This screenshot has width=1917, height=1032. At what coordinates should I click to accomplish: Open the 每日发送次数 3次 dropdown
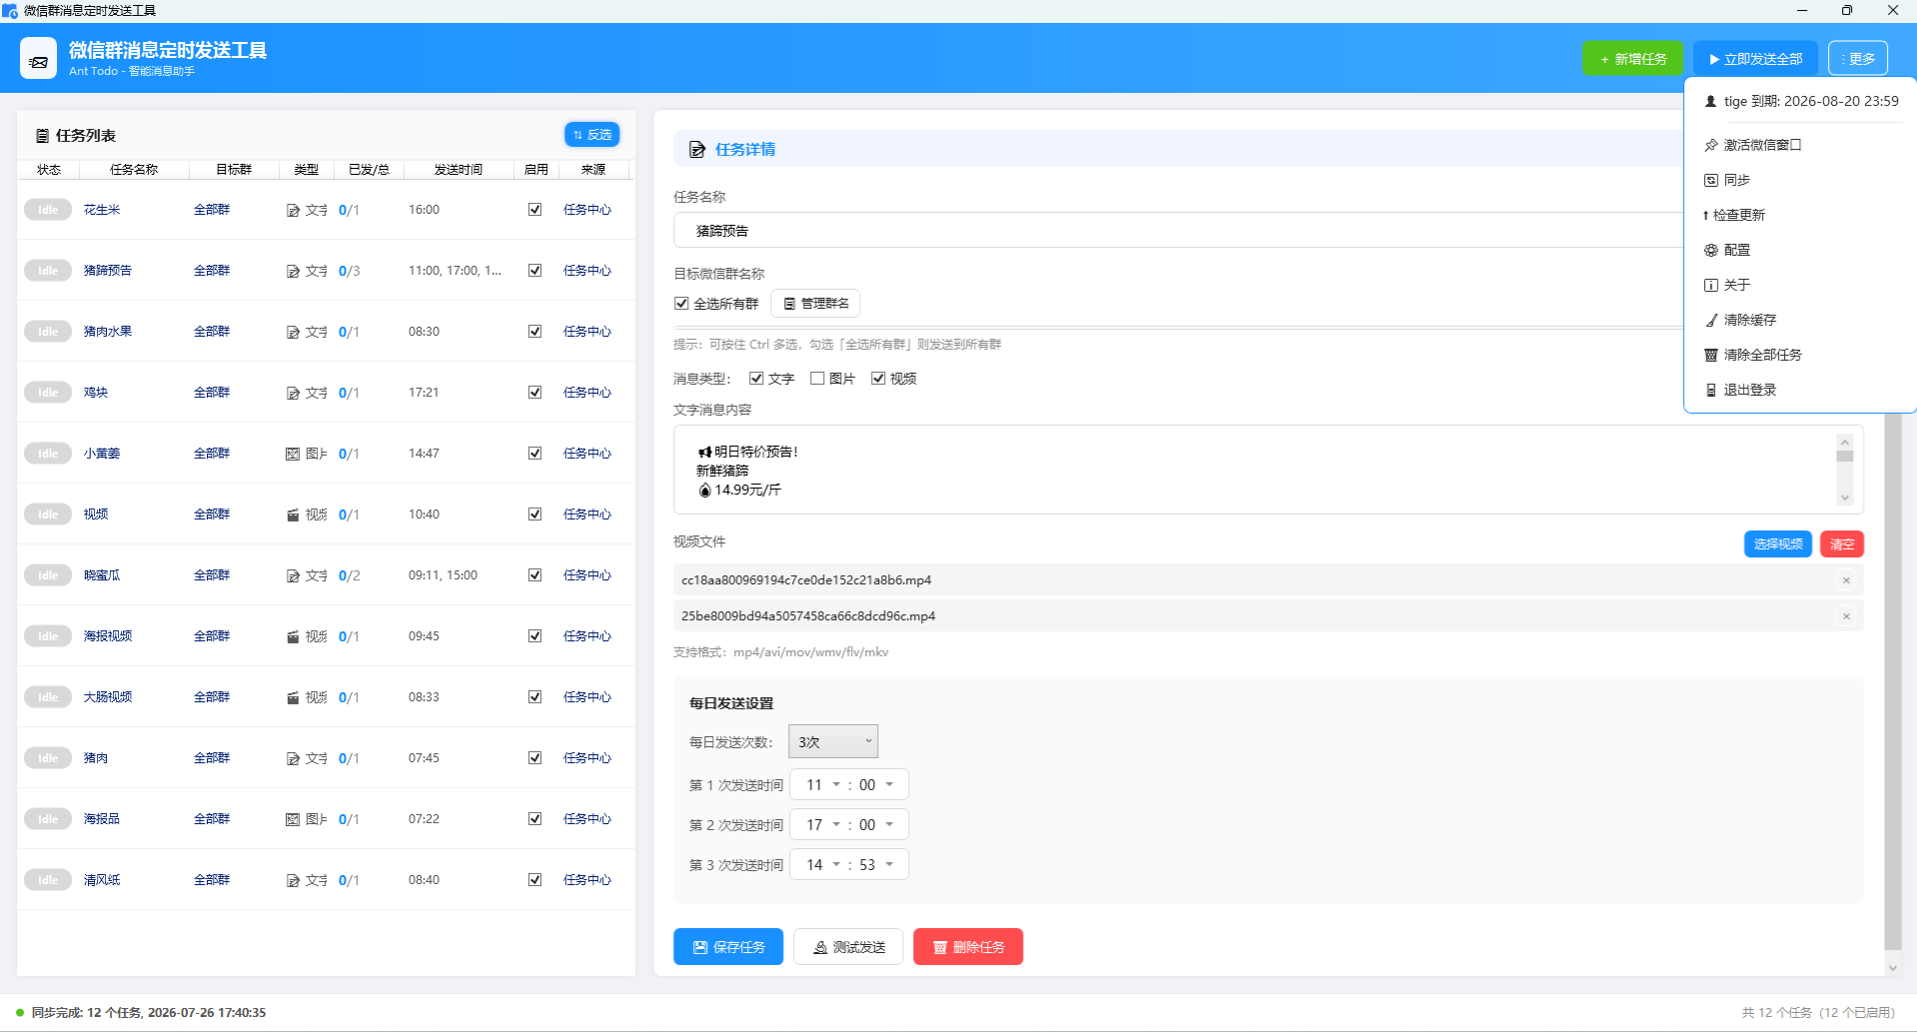click(x=833, y=742)
